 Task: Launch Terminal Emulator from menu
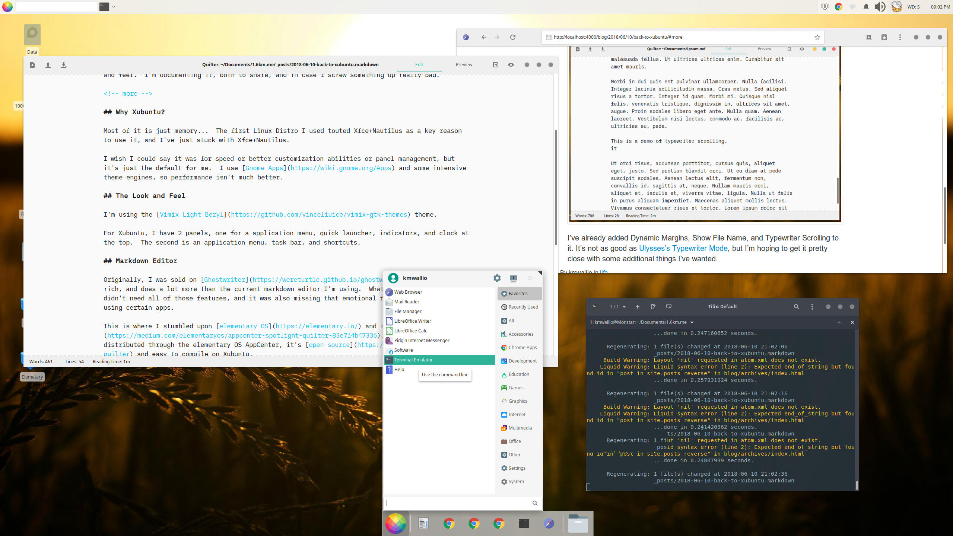tap(439, 360)
